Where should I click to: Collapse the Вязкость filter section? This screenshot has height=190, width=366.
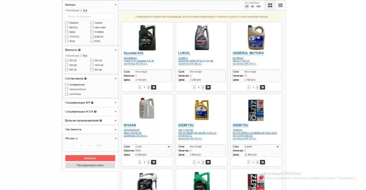116,50
